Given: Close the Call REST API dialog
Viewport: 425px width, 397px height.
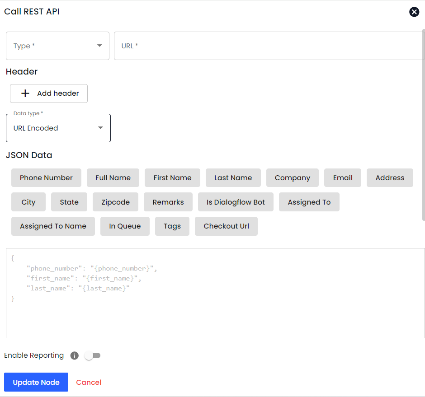Looking at the screenshot, I should (x=414, y=12).
